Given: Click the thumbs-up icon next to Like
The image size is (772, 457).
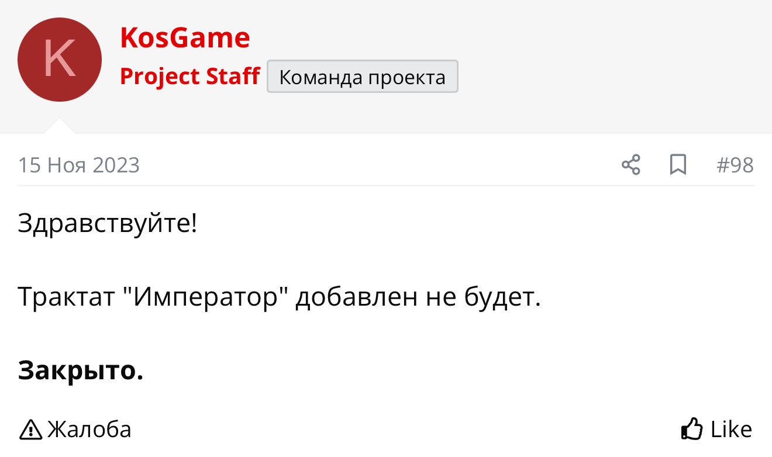Looking at the screenshot, I should pos(692,429).
